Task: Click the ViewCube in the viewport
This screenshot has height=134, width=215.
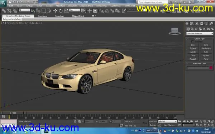Action: click(175, 31)
